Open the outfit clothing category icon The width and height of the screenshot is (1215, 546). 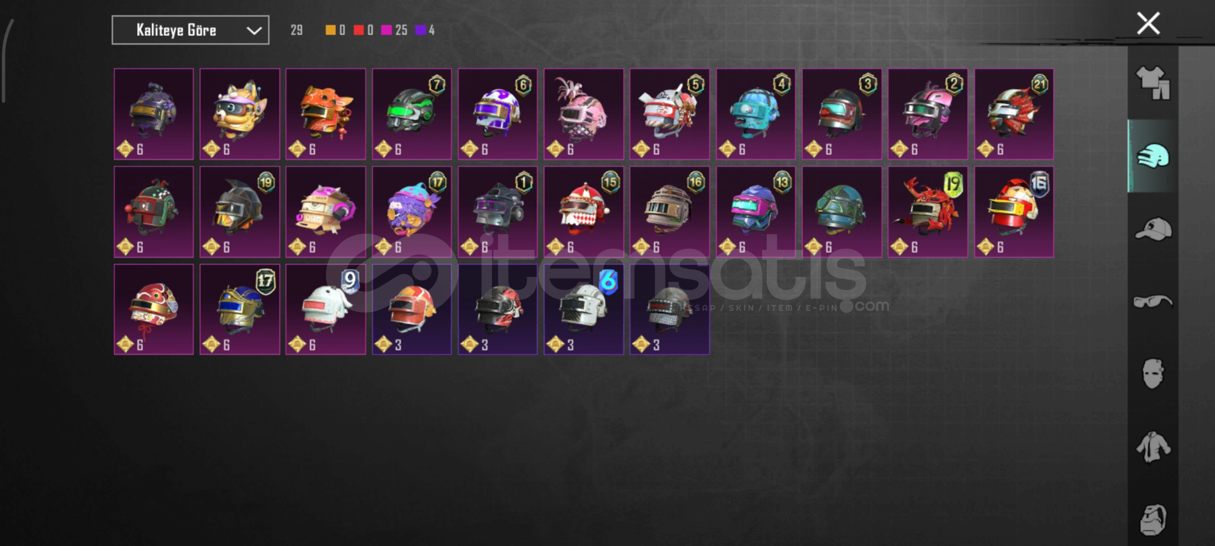coord(1153,83)
